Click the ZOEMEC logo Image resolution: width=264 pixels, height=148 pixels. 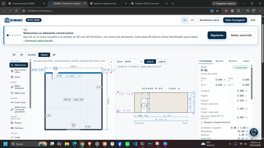pyautogui.click(x=13, y=20)
